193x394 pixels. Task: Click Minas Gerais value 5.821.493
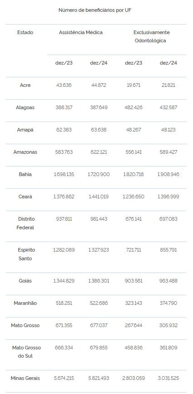pyautogui.click(x=99, y=378)
